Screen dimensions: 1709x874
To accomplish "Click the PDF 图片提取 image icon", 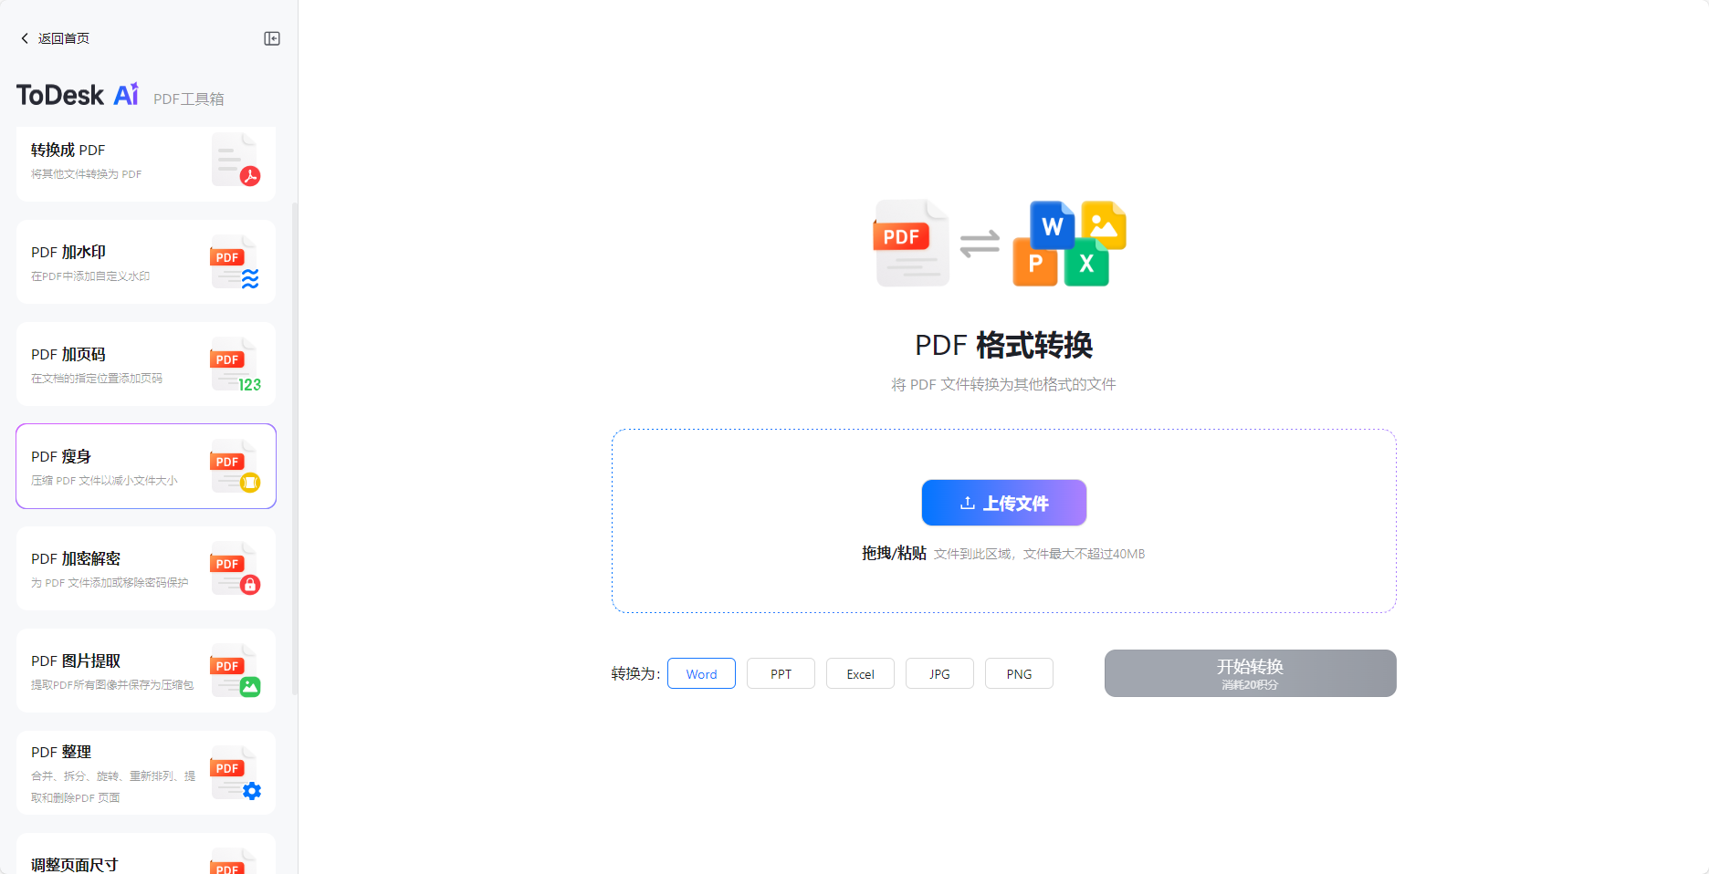I will [x=236, y=671].
